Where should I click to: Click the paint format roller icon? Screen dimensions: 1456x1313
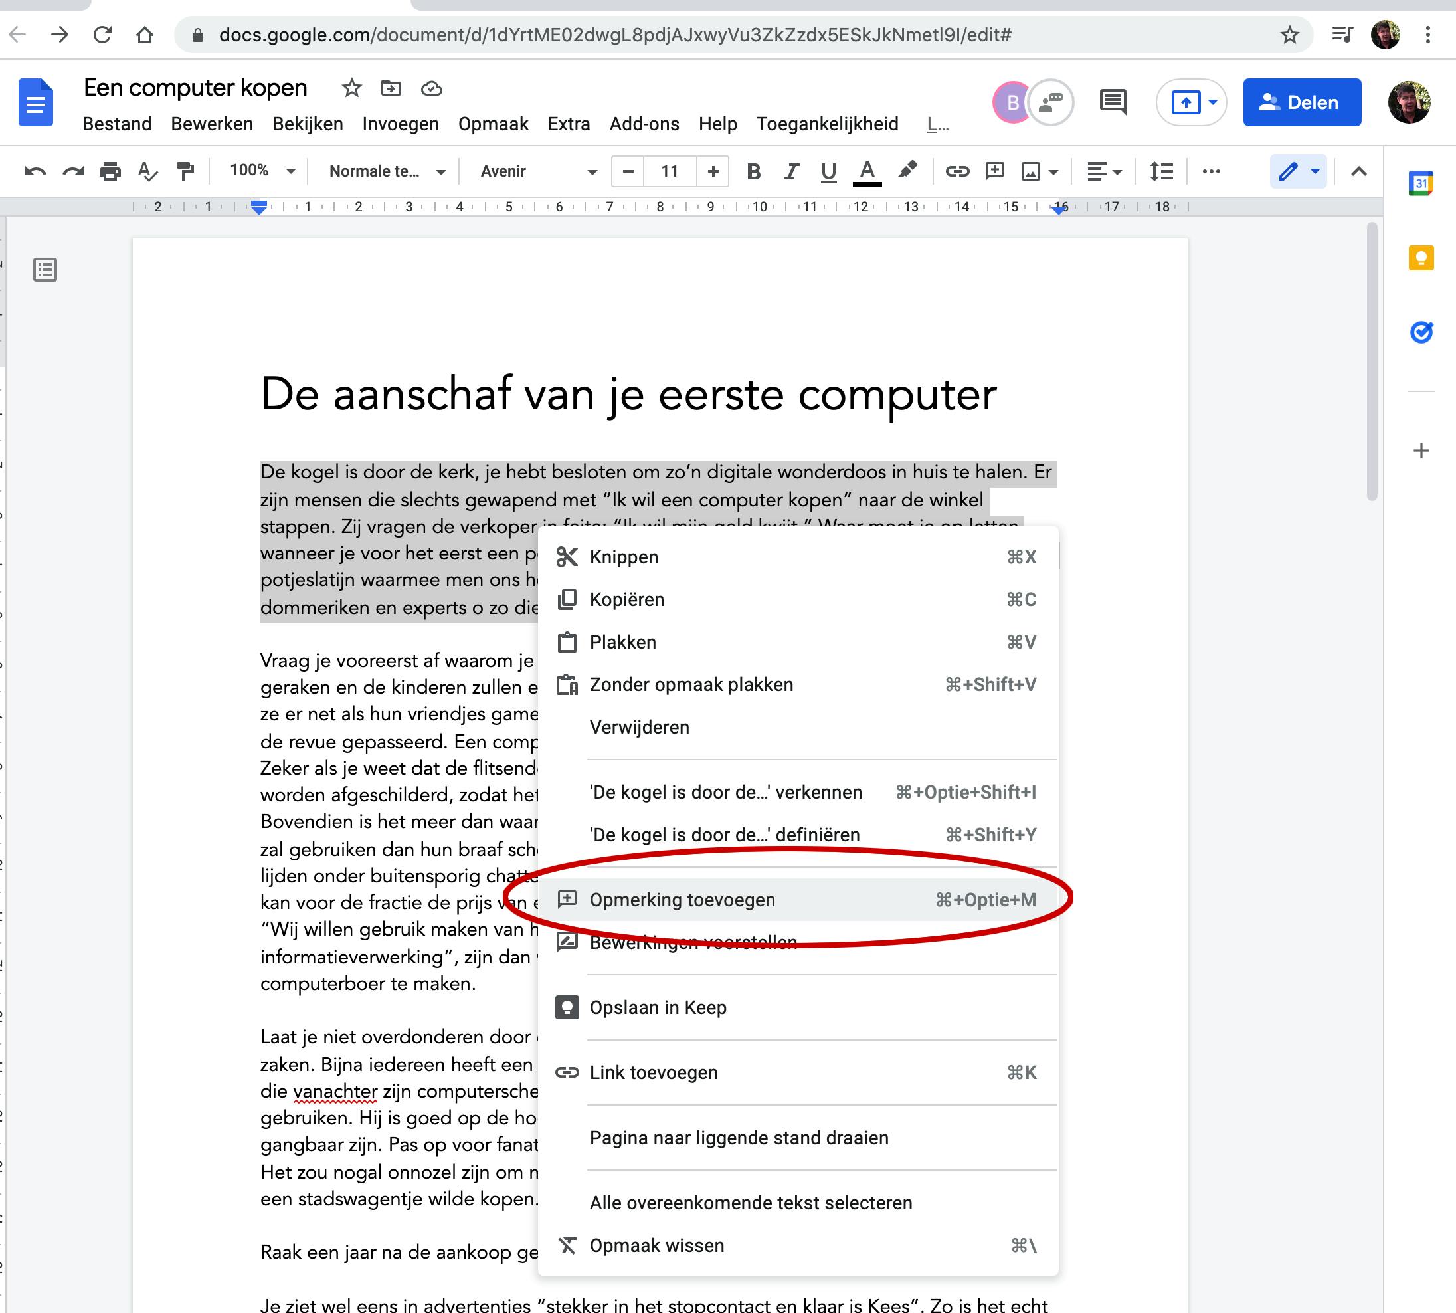[185, 171]
